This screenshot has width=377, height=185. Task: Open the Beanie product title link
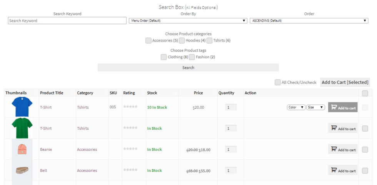coord(46,149)
